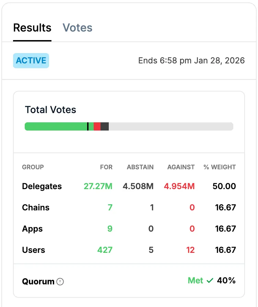Viewport: 258px width, 307px height.
Task: Click the Chains group label
Action: 35,208
